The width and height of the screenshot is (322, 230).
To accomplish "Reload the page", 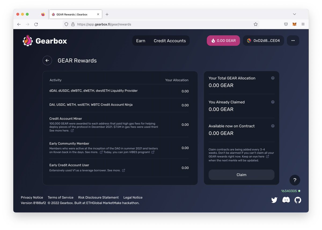I will (36, 24).
